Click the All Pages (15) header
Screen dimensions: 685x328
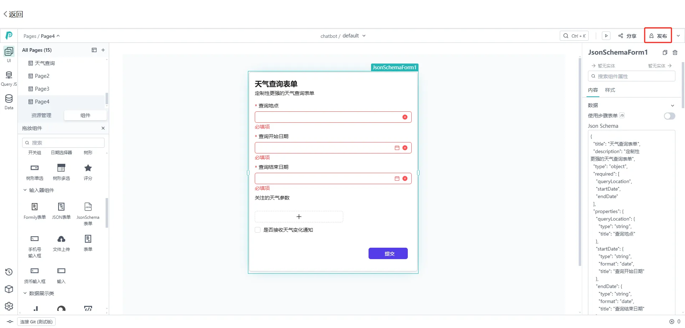pyautogui.click(x=37, y=50)
